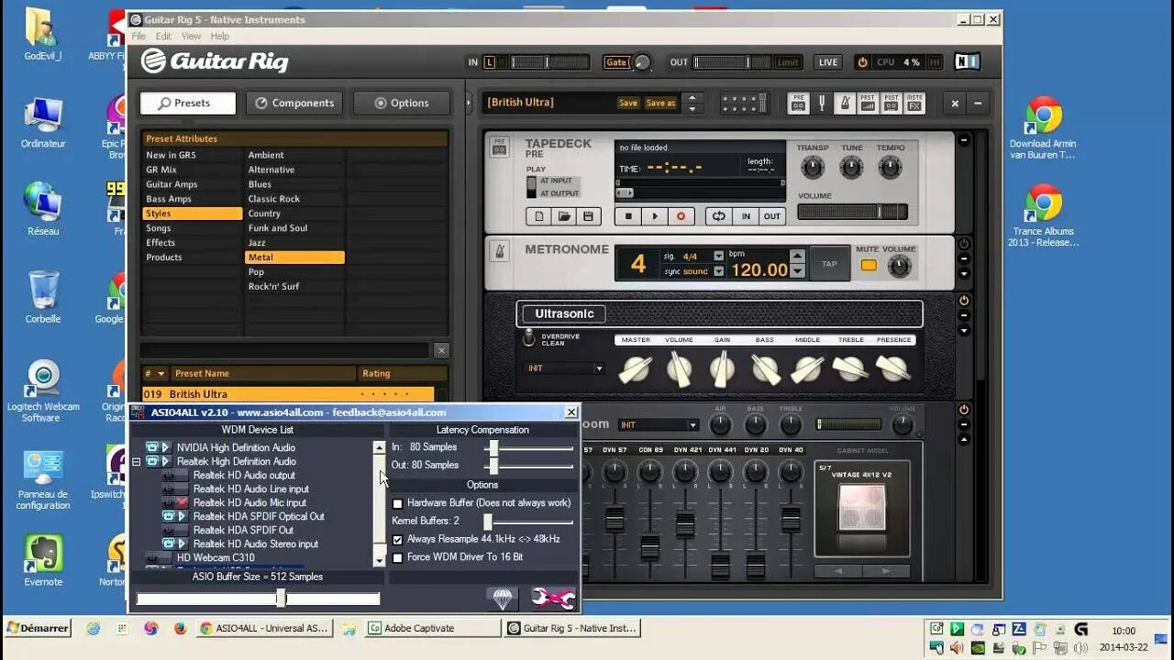Open File menu
The height and width of the screenshot is (660, 1174).
point(138,36)
